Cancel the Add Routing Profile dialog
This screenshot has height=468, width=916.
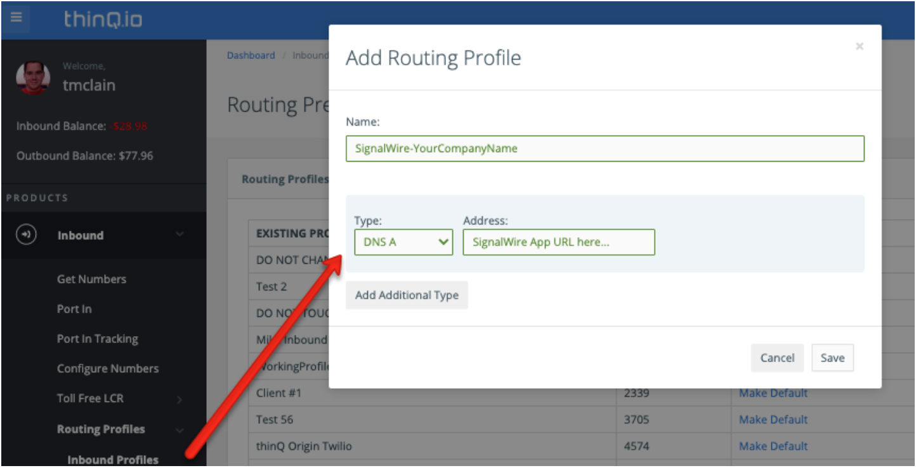(x=777, y=358)
